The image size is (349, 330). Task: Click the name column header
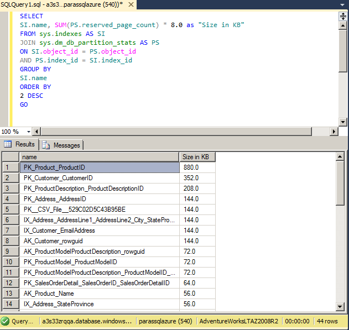(x=99, y=157)
